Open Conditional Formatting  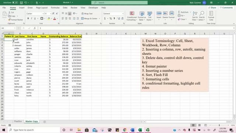pyautogui.click(x=132, y=16)
